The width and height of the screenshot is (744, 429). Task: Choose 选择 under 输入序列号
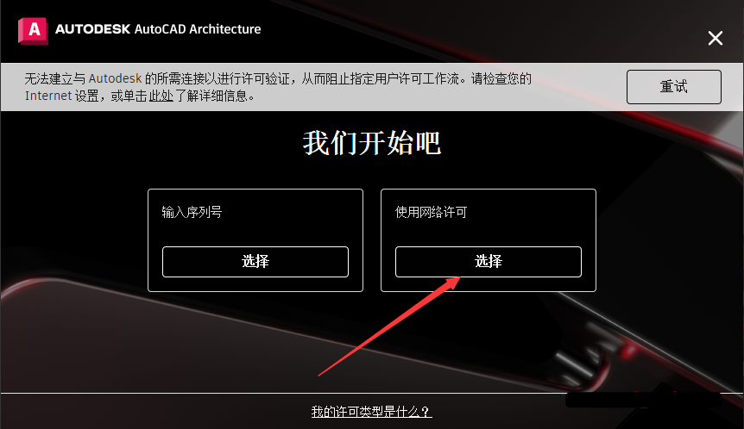click(x=255, y=261)
